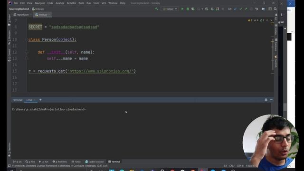Screen dimensions: 304x171
Task: Open the Find tool window button
Action: tap(30, 161)
